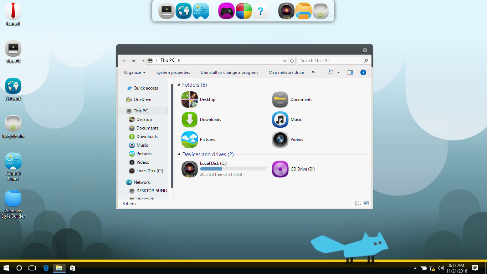487x274 pixels.
Task: Open the blue help icon in toolbar
Action: click(x=363, y=72)
